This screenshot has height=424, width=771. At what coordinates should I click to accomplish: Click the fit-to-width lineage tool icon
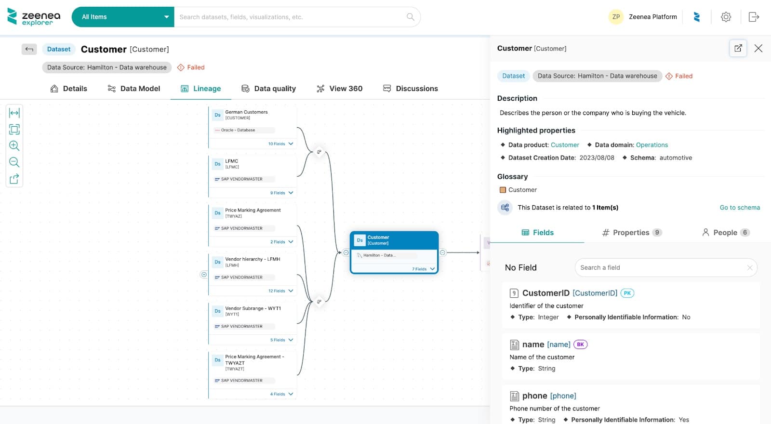[x=14, y=113]
